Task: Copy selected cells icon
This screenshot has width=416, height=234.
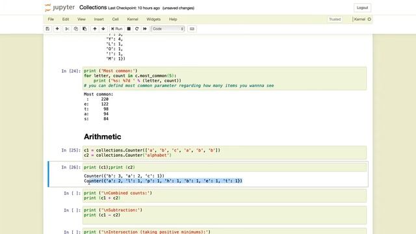Action: (76, 29)
